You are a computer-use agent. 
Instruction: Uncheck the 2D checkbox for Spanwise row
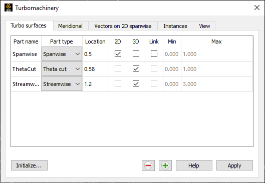click(118, 54)
